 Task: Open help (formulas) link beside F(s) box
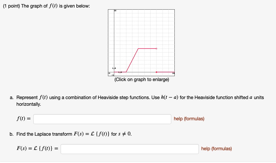click(x=217, y=149)
